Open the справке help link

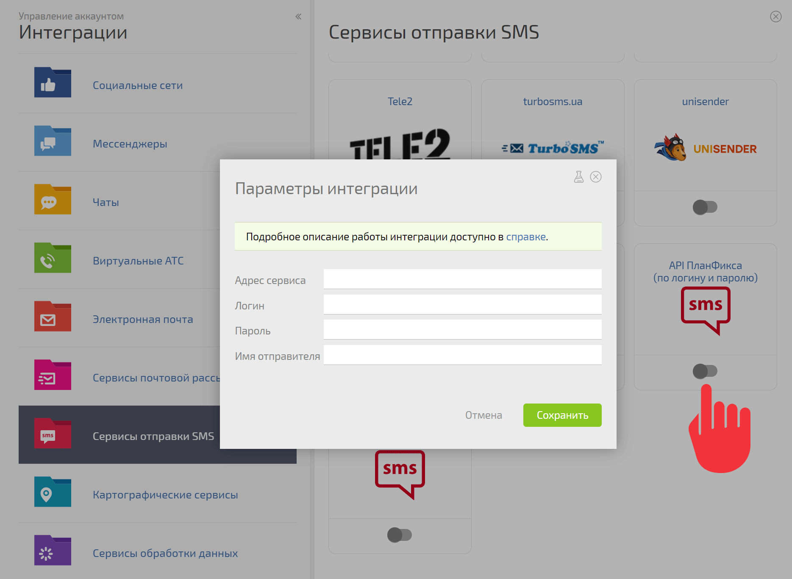(x=526, y=237)
